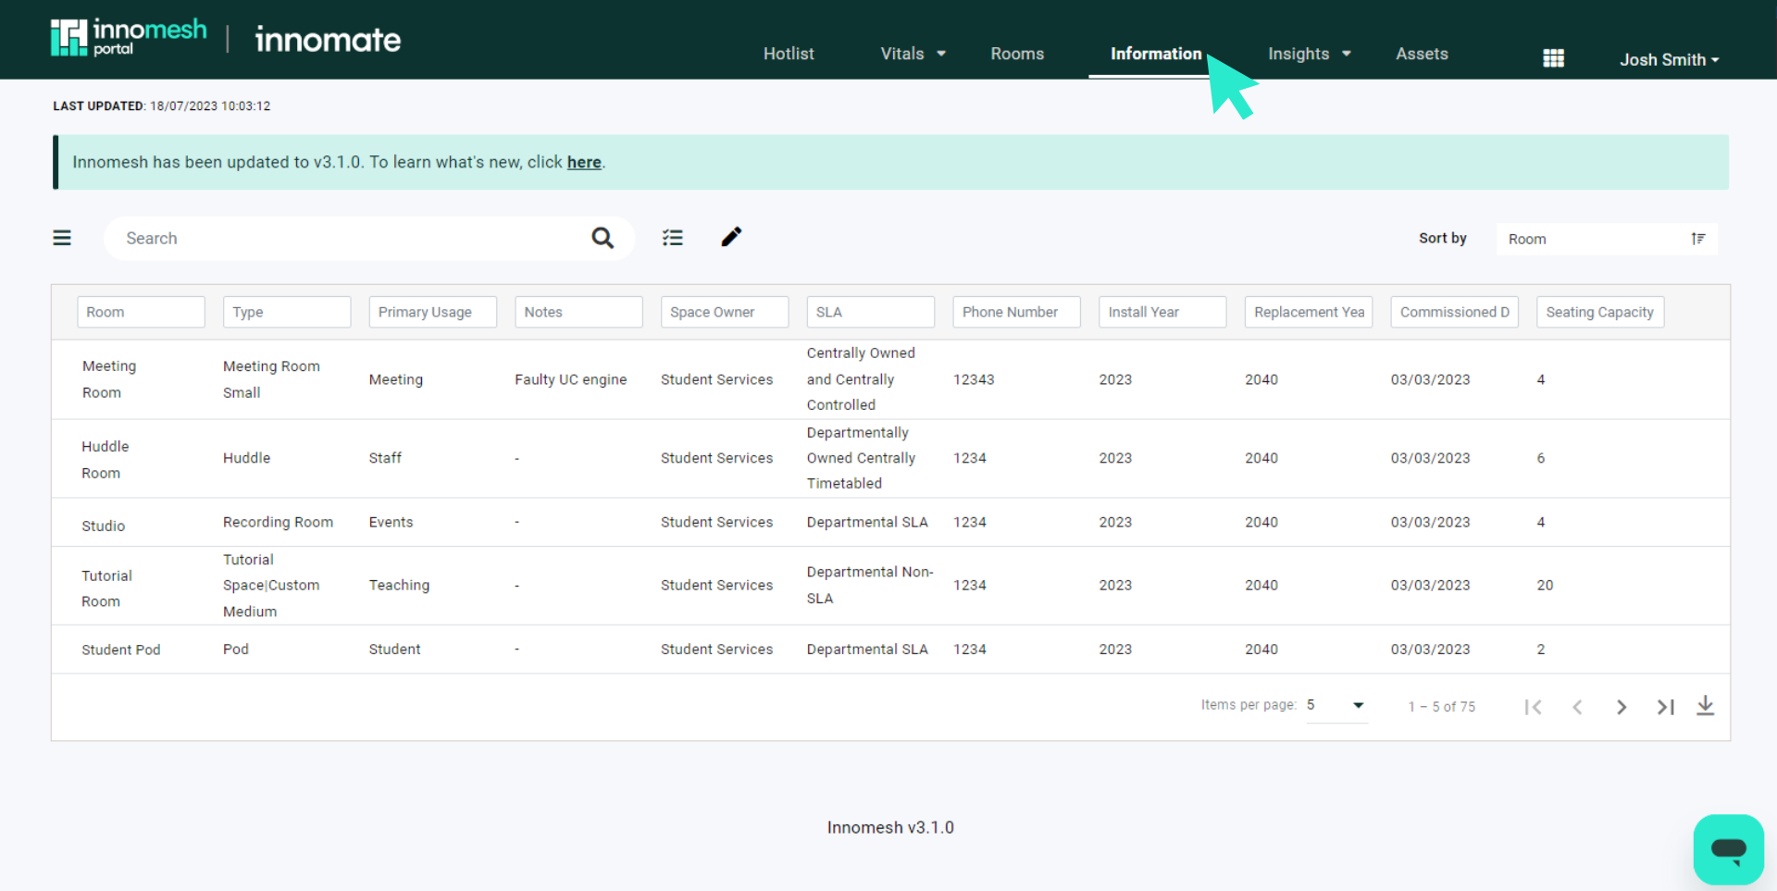Open the Josh Smith account menu

pos(1669,59)
